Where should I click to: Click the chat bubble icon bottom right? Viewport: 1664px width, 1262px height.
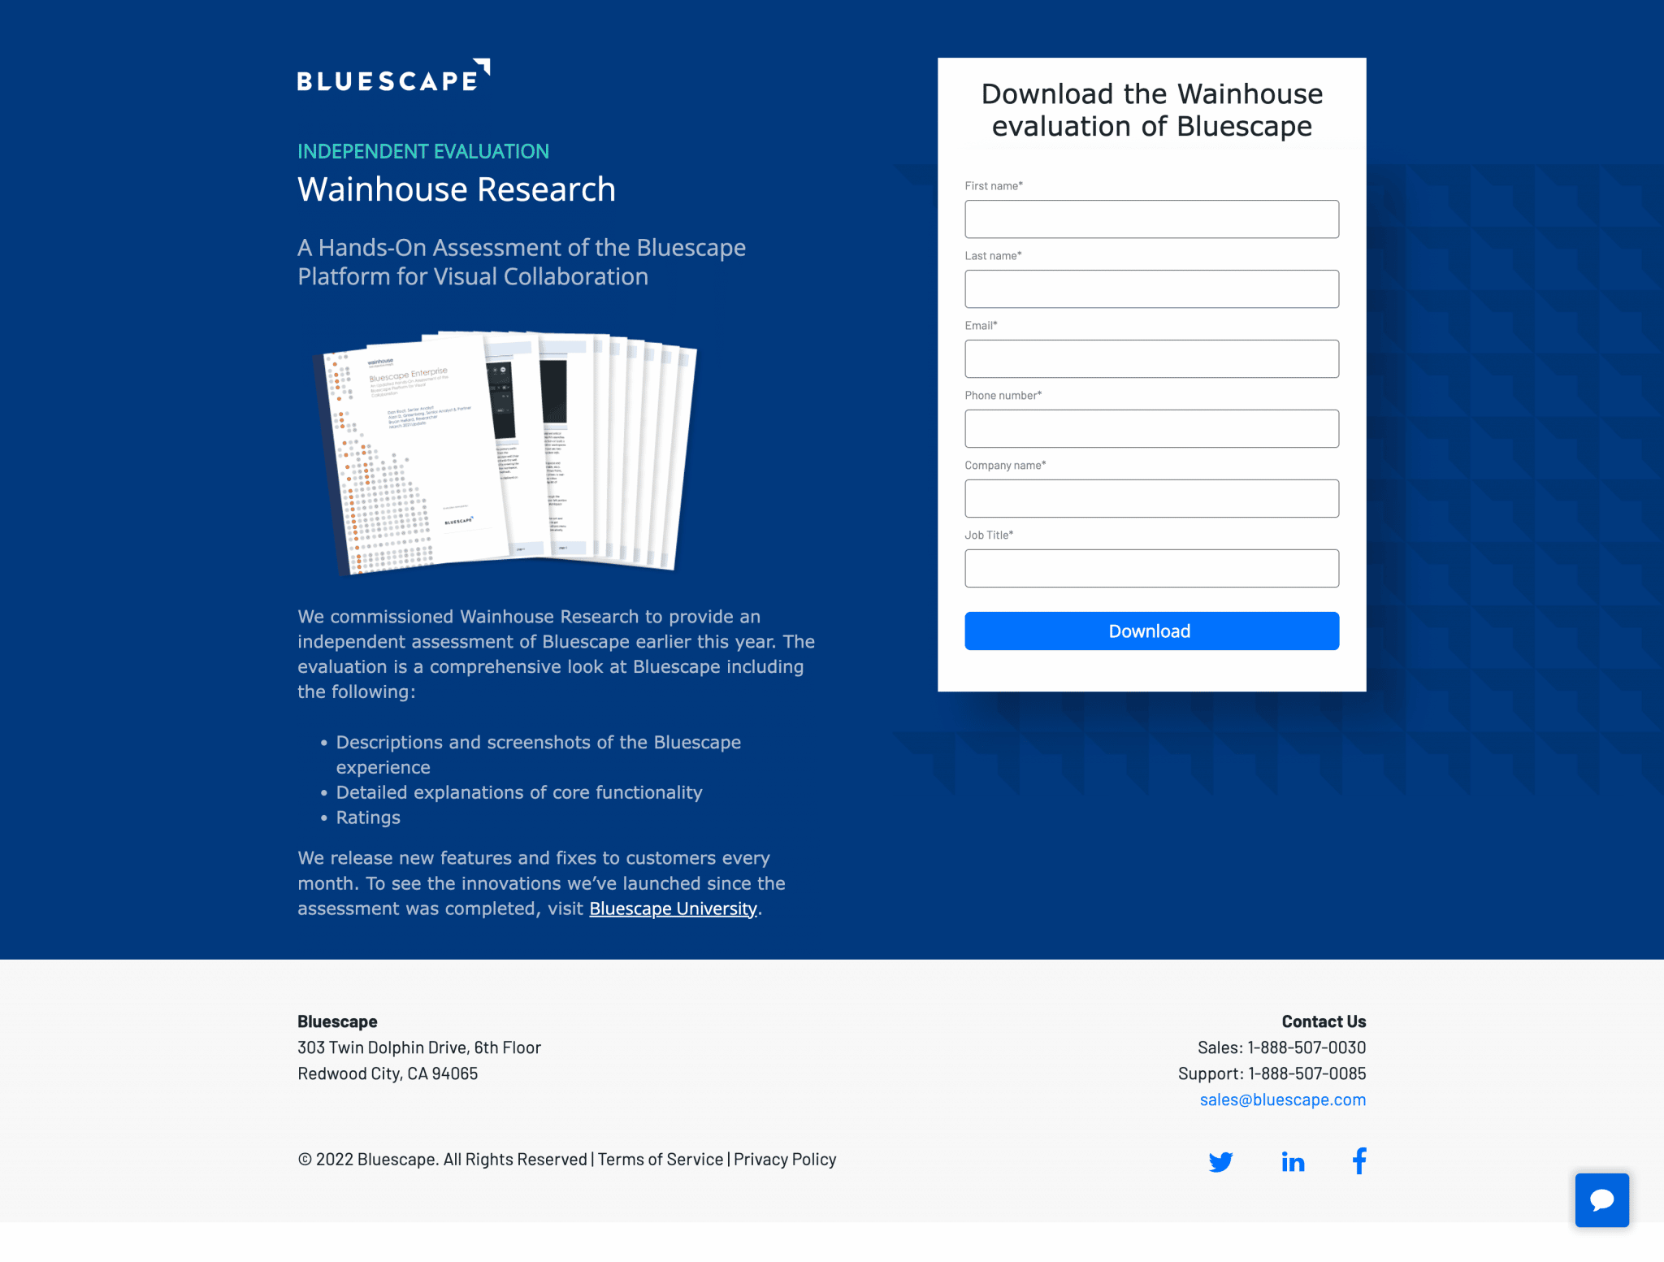[1605, 1203]
